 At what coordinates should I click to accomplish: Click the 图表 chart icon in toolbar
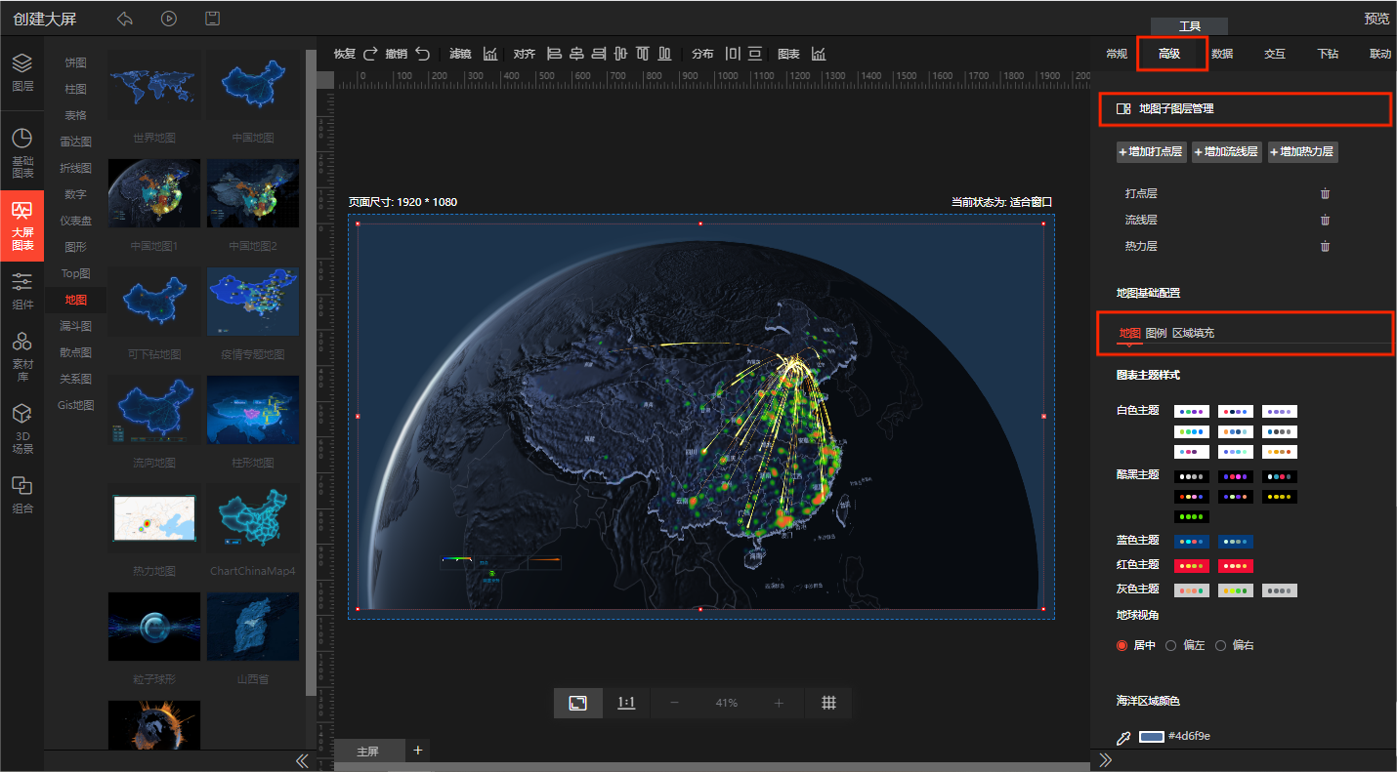point(819,54)
